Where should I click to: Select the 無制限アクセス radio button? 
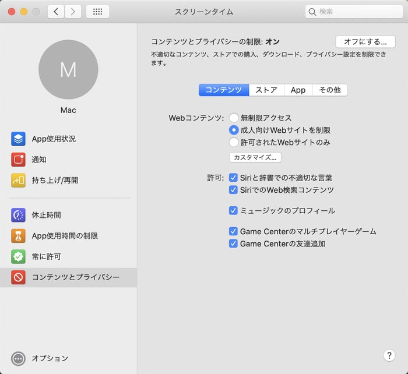click(234, 118)
